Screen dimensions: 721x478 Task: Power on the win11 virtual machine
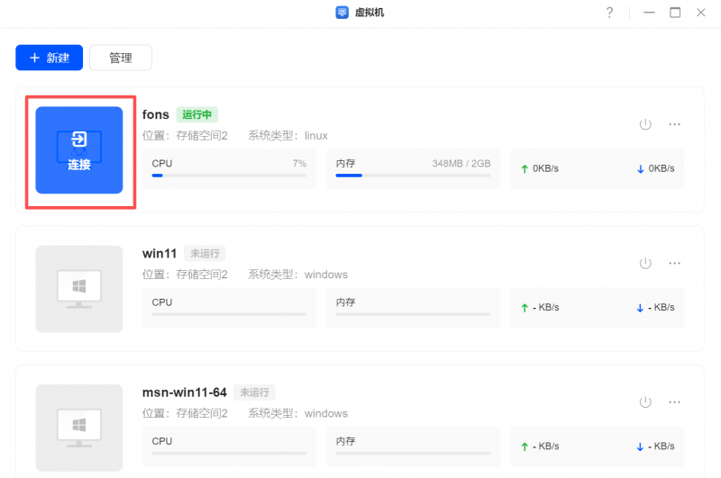click(x=644, y=263)
